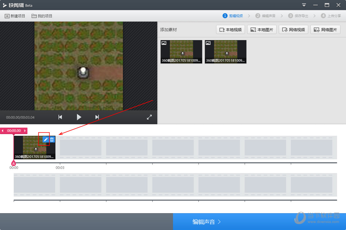Click the image-type badge on the second material
The height and width of the screenshot is (230, 346).
pyautogui.click(x=208, y=43)
